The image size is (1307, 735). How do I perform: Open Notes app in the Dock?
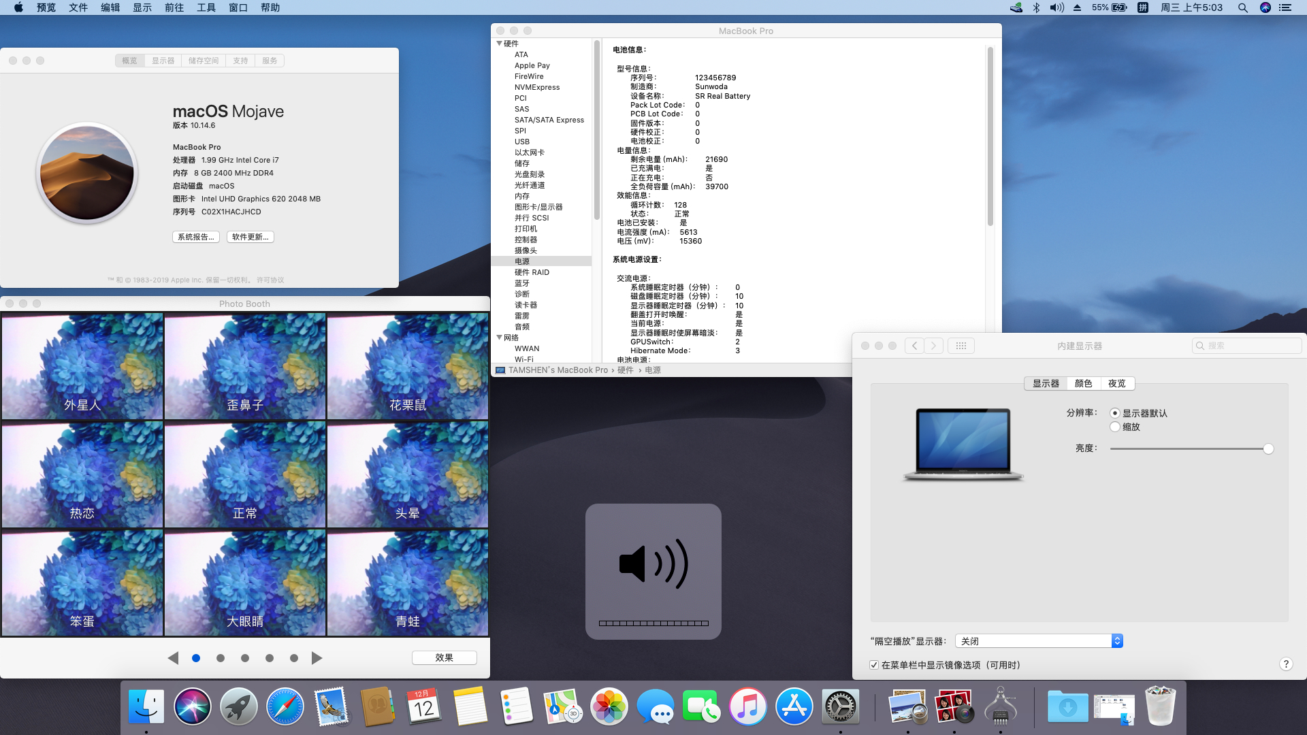click(470, 706)
